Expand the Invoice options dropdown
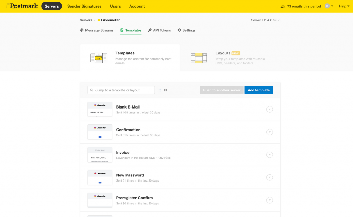Viewport: 353px width, 217px height. [270, 155]
